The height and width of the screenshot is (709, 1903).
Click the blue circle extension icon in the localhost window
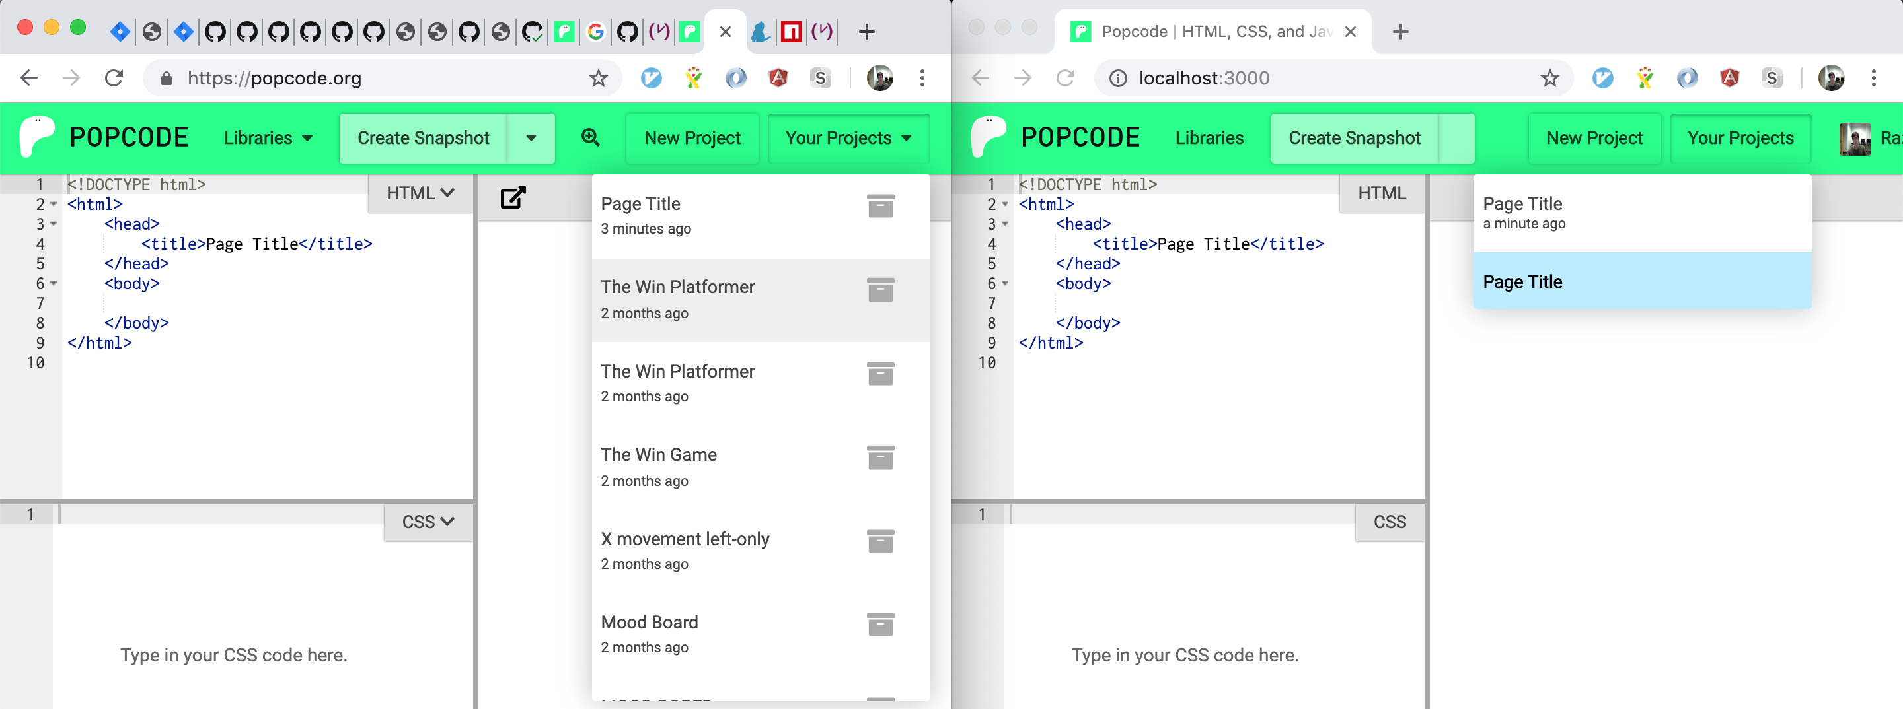[x=1686, y=78]
